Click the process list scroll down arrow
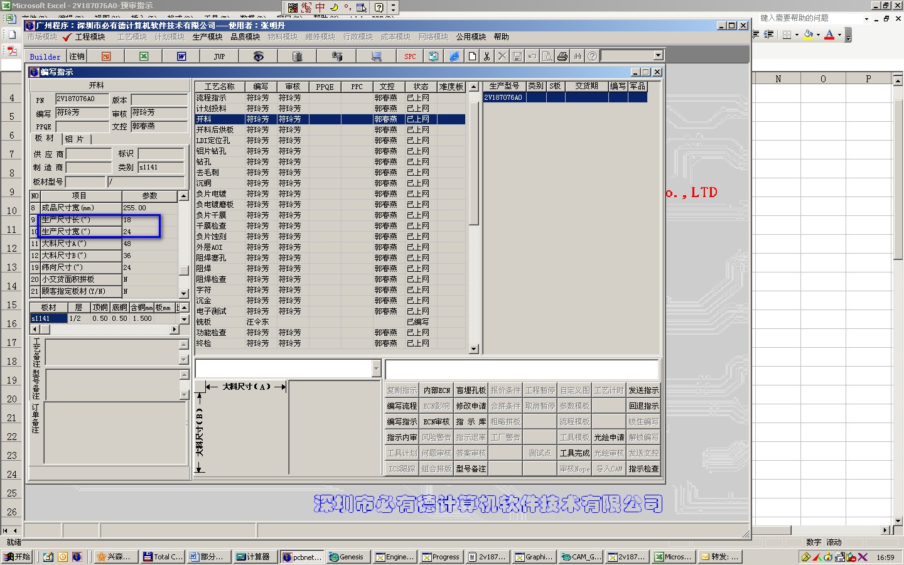Screen dimensions: 904x565 point(474,349)
